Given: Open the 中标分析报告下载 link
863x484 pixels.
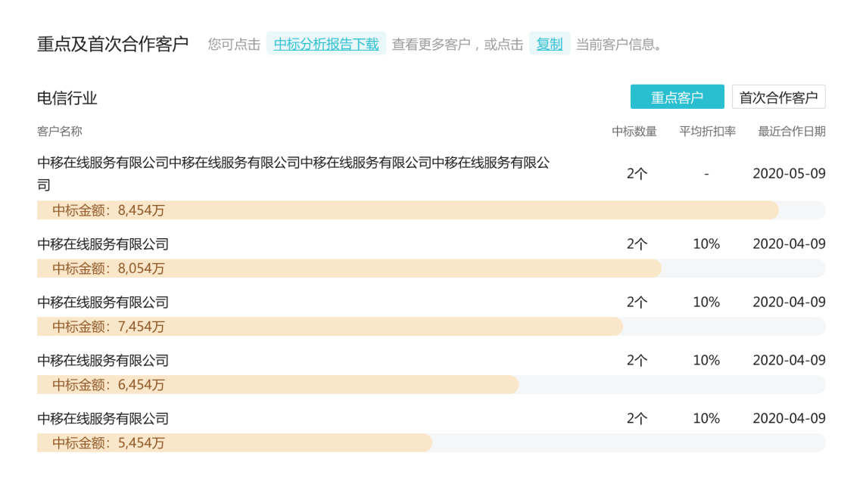Looking at the screenshot, I should [326, 44].
